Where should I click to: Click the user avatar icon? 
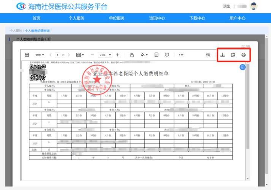[254, 6]
